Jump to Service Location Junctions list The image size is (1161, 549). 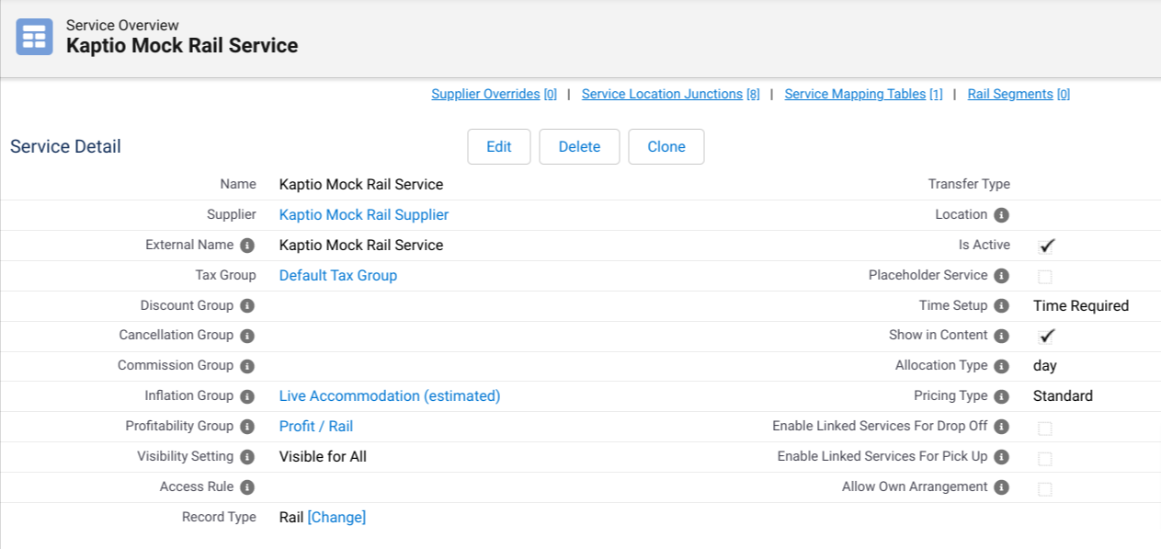670,94
